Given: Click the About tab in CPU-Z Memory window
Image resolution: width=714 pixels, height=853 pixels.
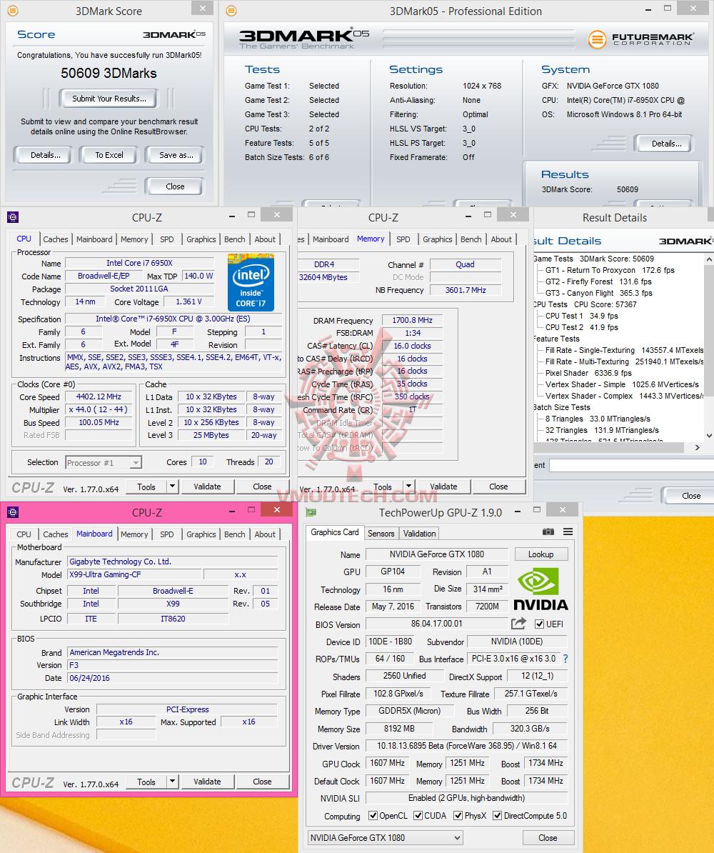Looking at the screenshot, I should (501, 239).
